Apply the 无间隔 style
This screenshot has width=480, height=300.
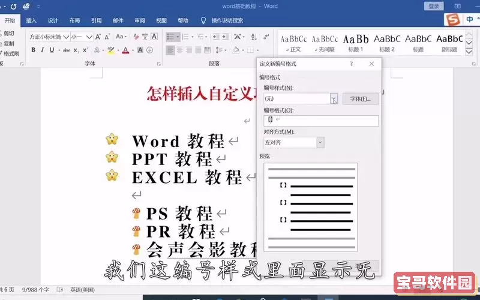click(x=325, y=43)
